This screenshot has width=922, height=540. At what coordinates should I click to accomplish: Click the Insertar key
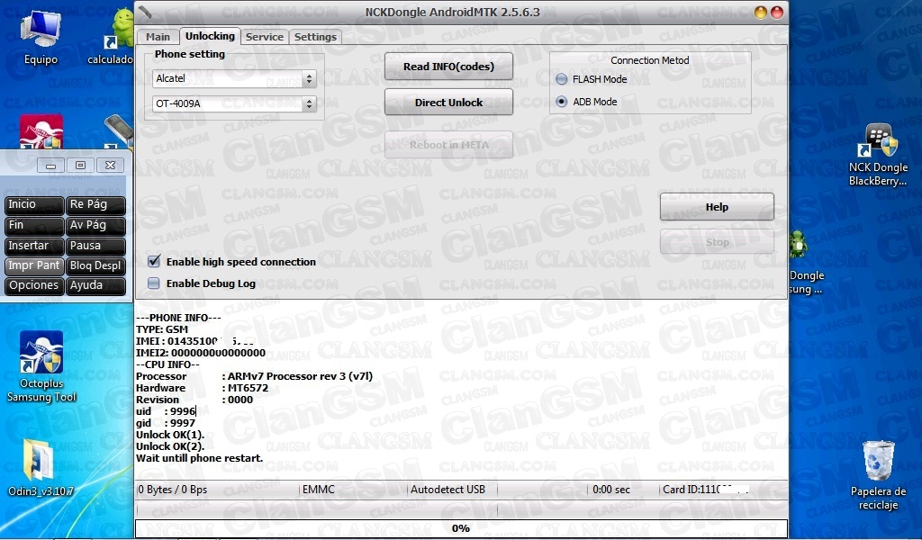(x=34, y=246)
